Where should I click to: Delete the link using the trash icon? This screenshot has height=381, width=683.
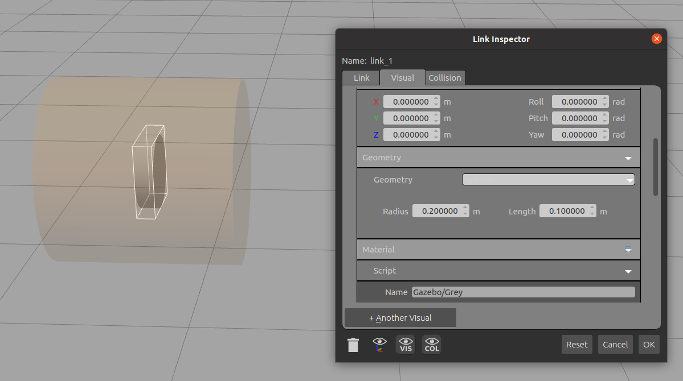[353, 345]
